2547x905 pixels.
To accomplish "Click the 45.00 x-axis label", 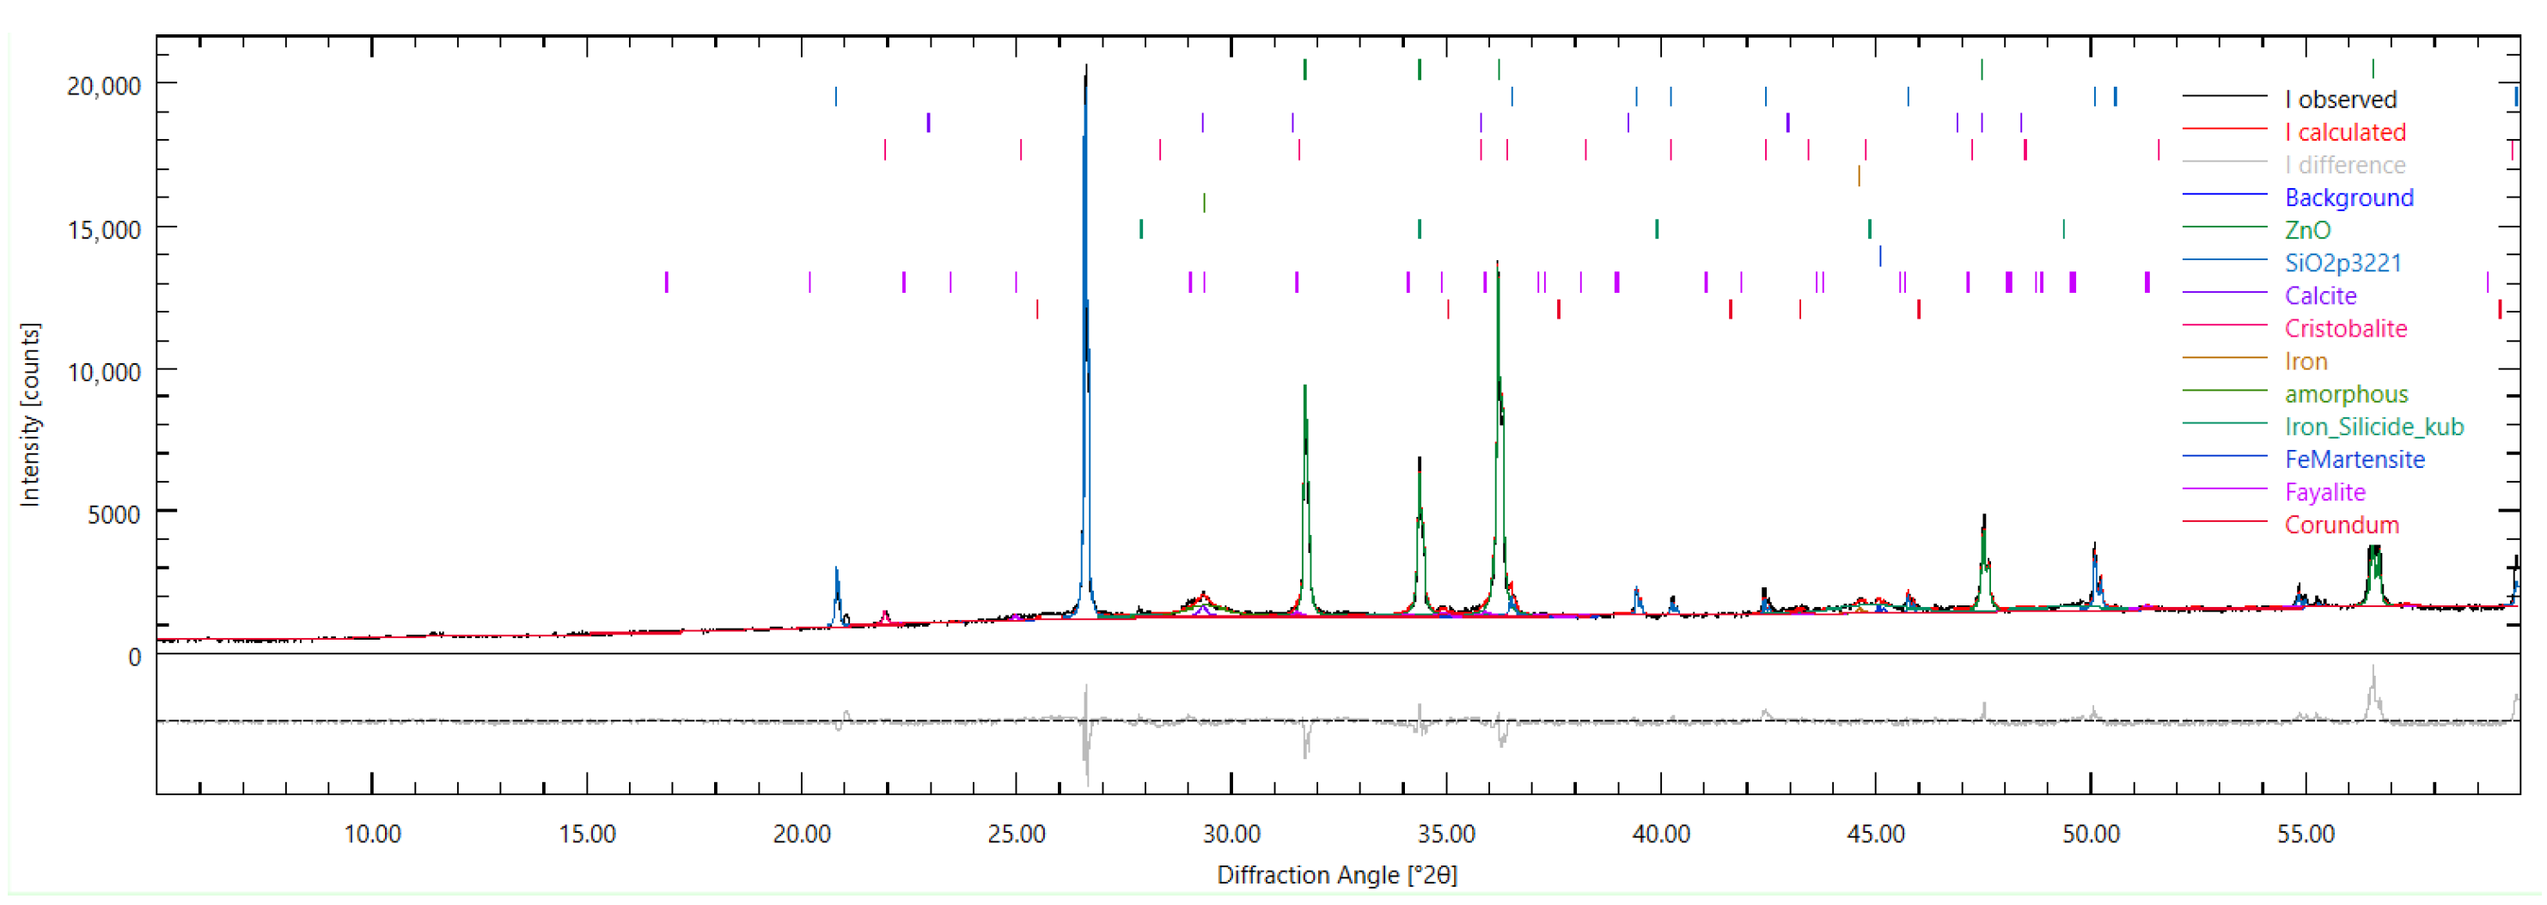I will (1876, 834).
